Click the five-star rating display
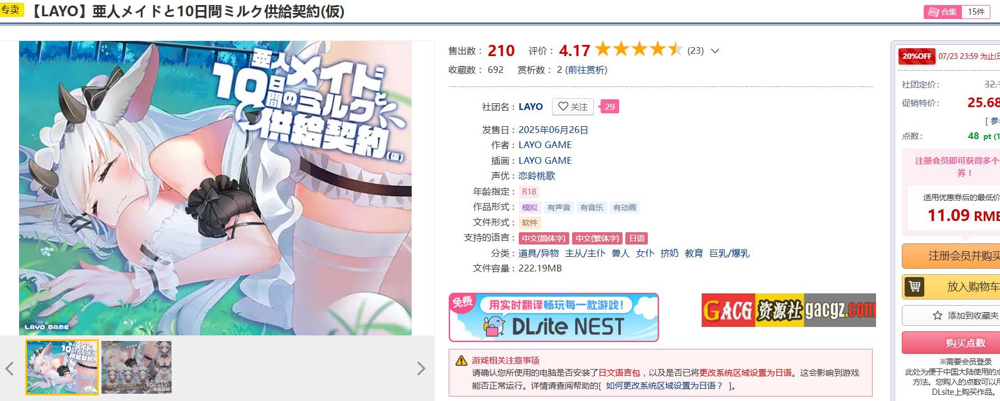The image size is (1000, 401). pyautogui.click(x=638, y=49)
